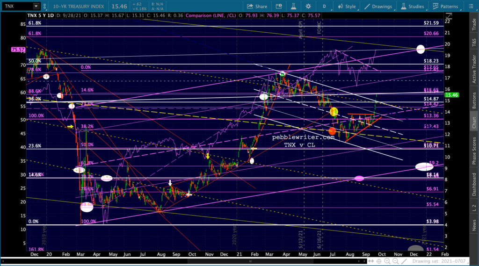
Task: Open the Studies menu
Action: click(x=413, y=6)
